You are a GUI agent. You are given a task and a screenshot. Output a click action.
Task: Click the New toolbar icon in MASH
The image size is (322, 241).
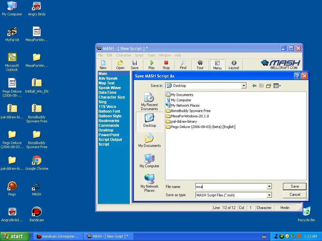click(103, 65)
